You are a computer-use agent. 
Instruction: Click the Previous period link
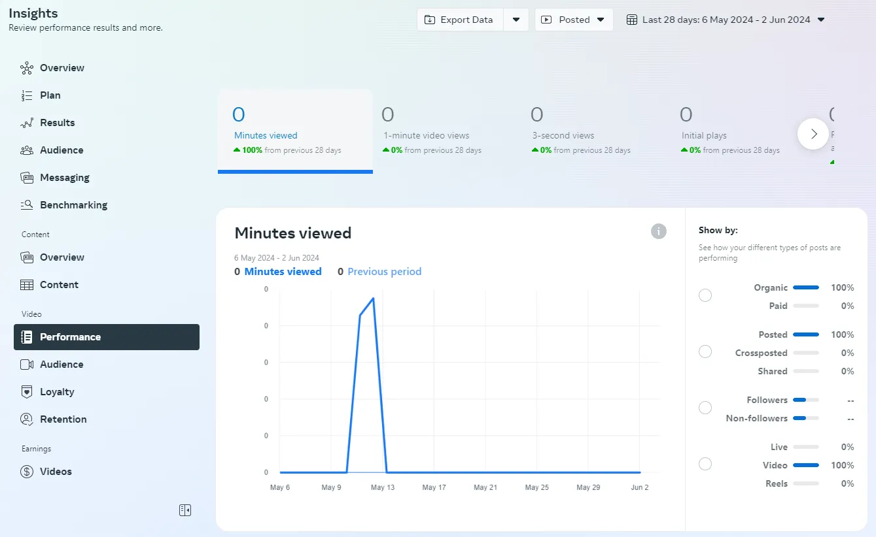(x=384, y=271)
